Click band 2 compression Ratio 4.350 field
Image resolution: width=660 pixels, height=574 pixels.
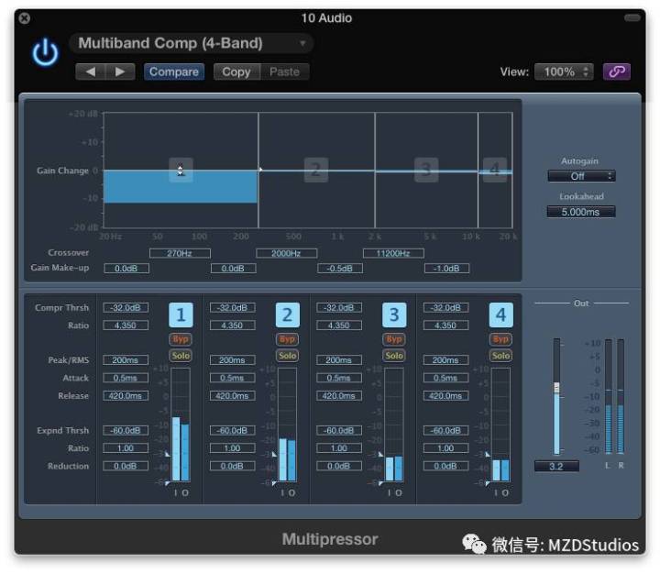tap(232, 326)
